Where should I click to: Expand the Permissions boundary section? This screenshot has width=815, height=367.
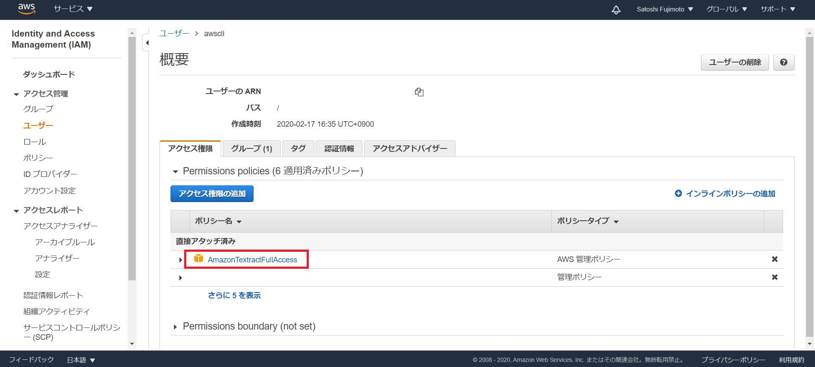[x=175, y=327]
